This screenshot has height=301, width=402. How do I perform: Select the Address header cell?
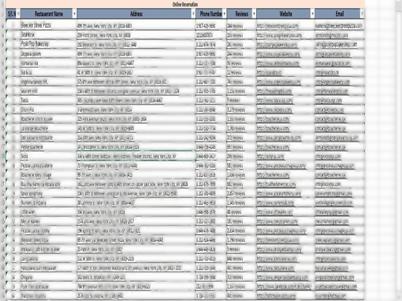[x=136, y=14]
